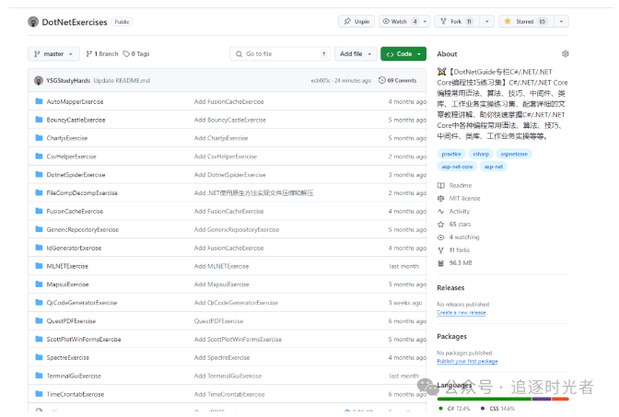
Task: Select the csharp topic tag
Action: click(481, 154)
